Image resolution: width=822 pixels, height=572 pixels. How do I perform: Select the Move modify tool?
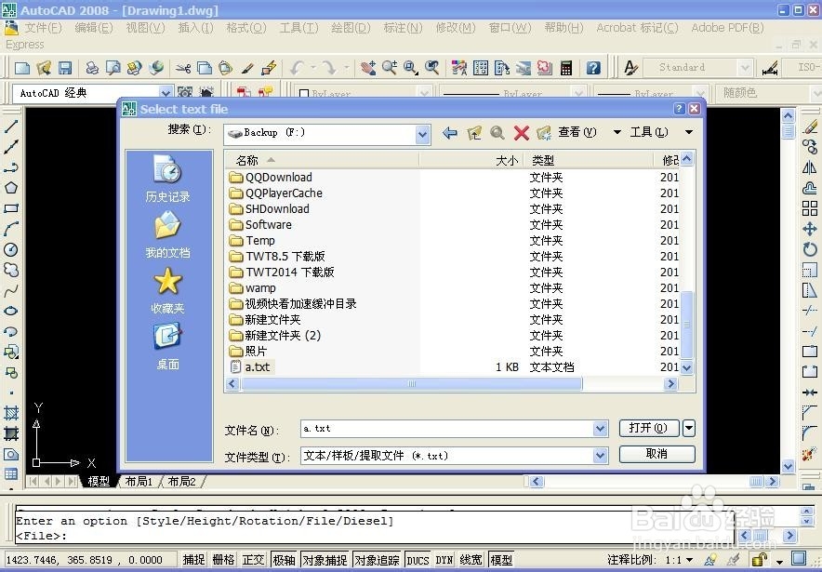(809, 229)
